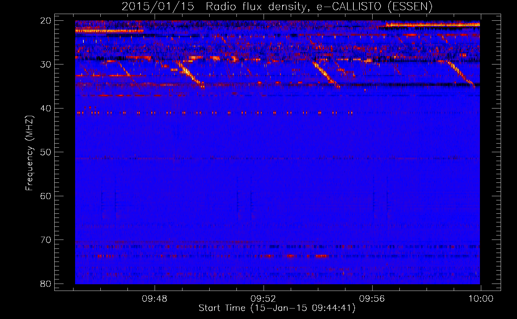
Task: Click the 09:48 time tick label
Action: [x=155, y=299]
